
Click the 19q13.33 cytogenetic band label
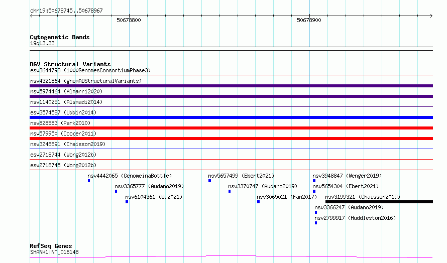pos(42,43)
